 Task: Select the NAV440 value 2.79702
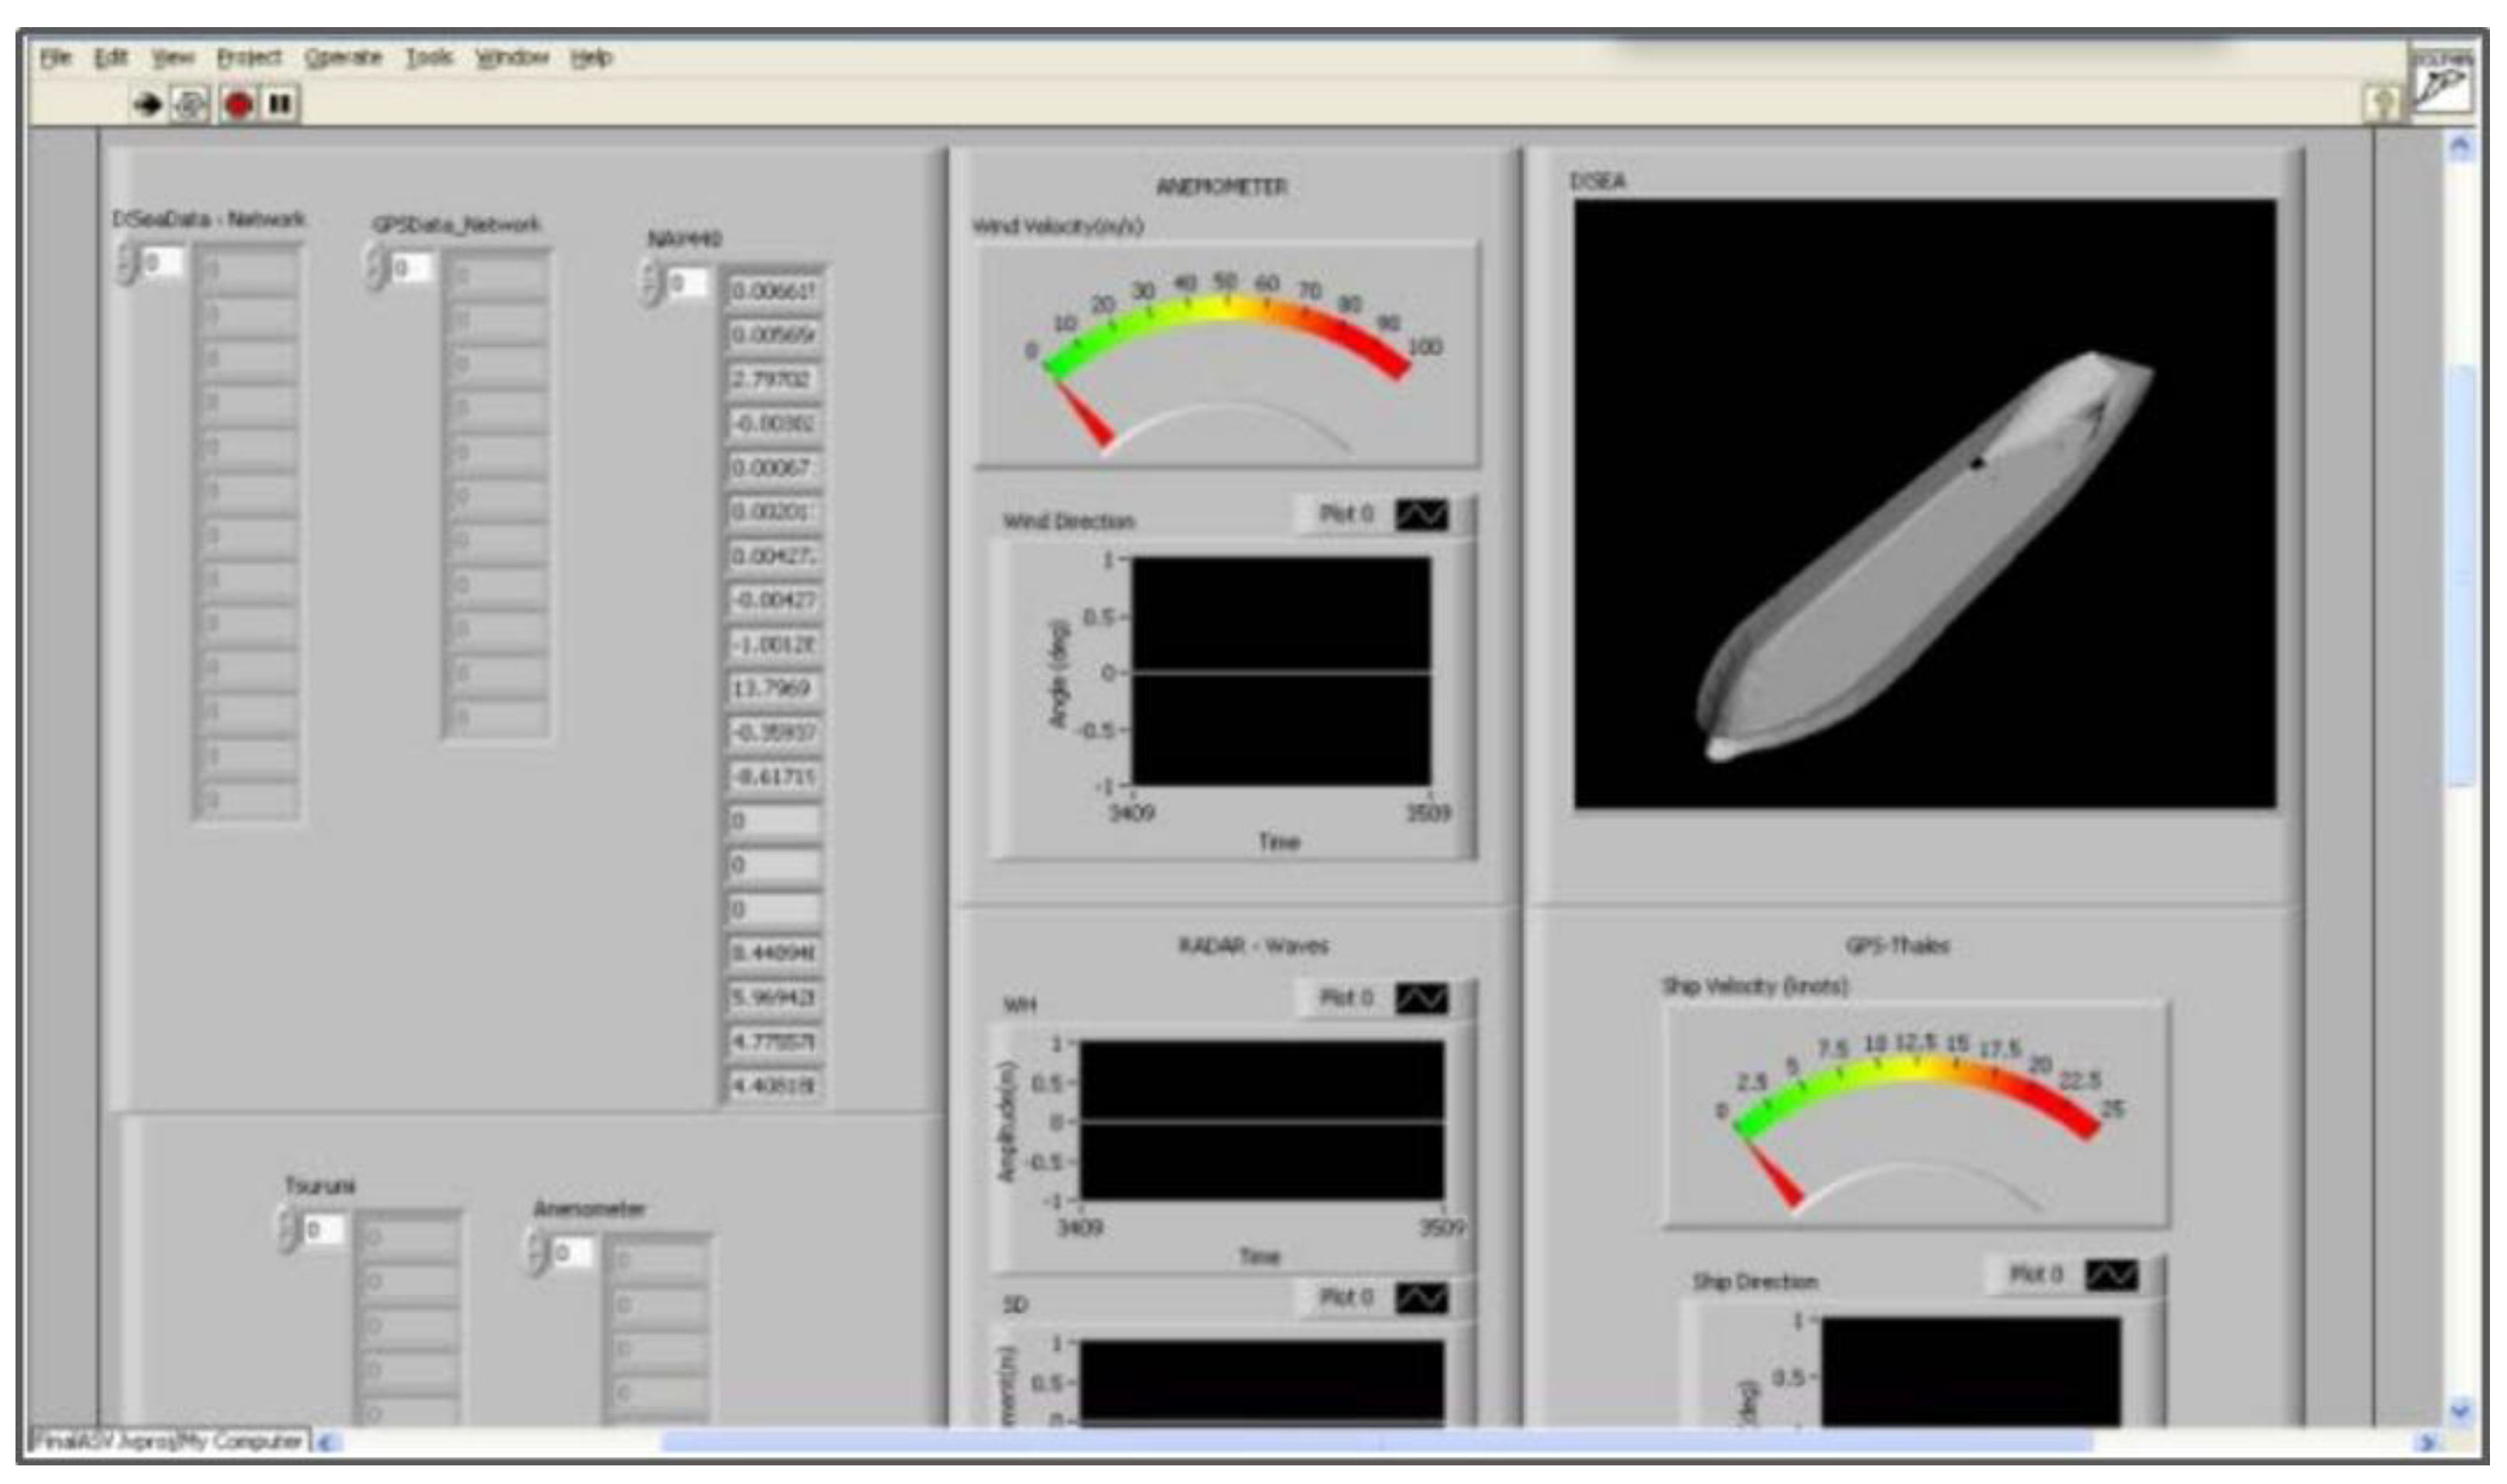[x=773, y=380]
